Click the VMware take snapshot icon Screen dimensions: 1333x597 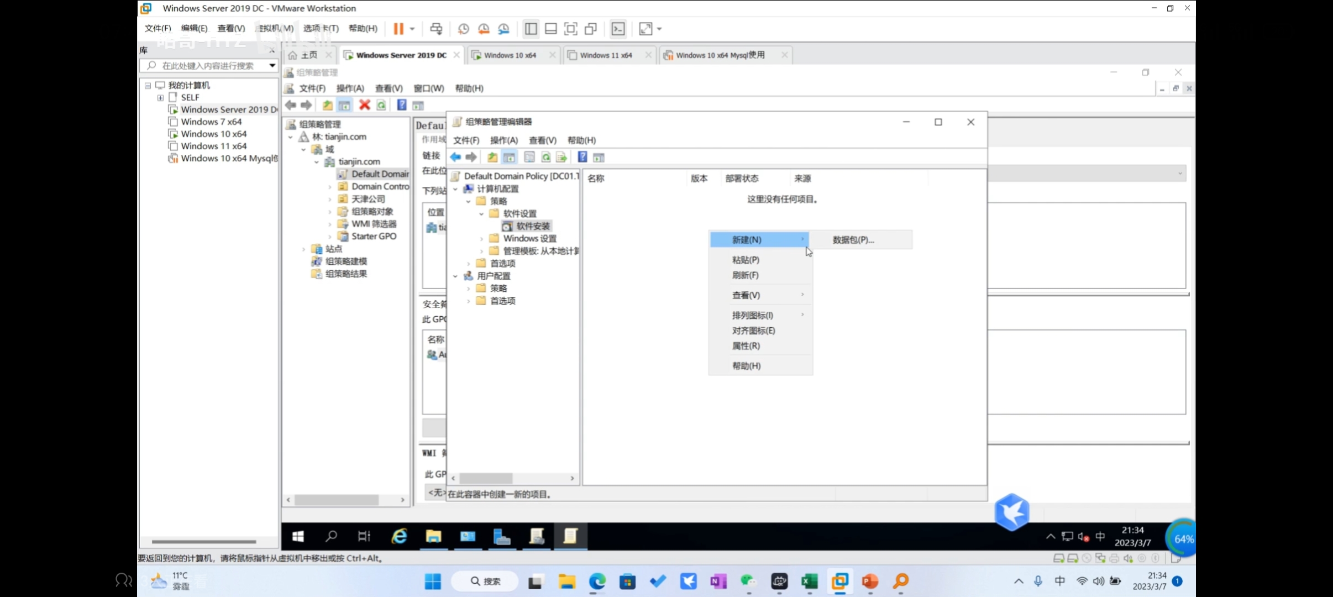point(463,29)
